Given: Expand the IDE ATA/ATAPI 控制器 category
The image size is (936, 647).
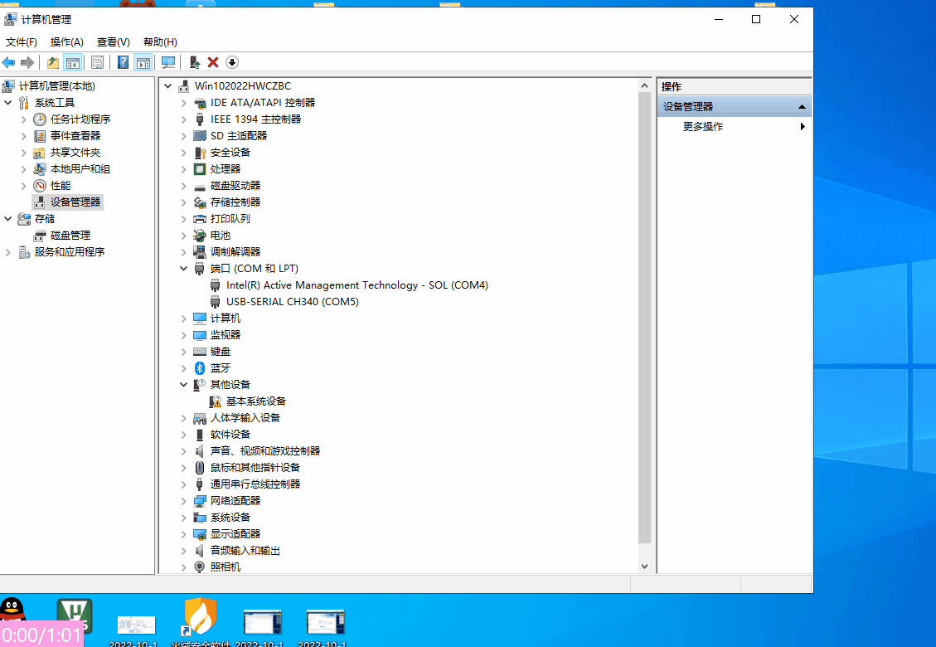Looking at the screenshot, I should click(x=184, y=103).
